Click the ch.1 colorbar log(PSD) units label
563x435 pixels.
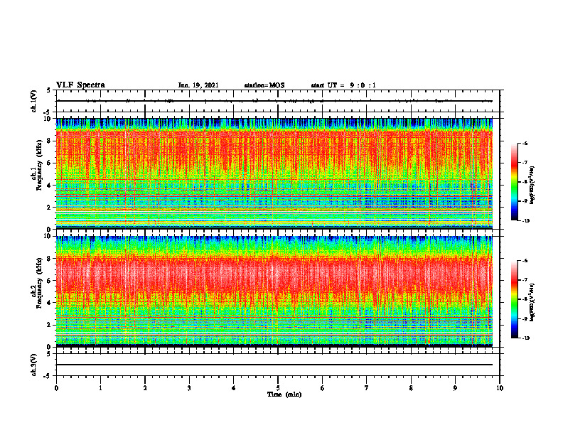click(532, 186)
